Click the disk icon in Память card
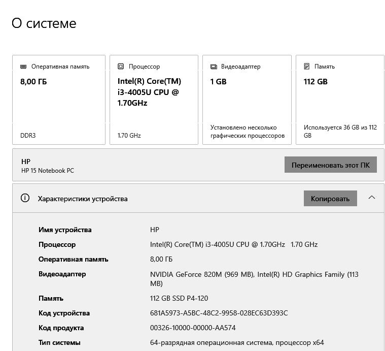Image resolution: width=385 pixels, height=351 pixels. (307, 66)
